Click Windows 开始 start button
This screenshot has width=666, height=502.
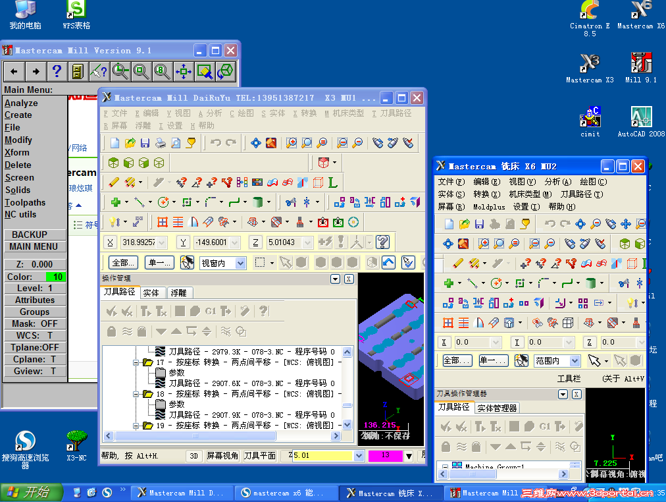click(32, 492)
